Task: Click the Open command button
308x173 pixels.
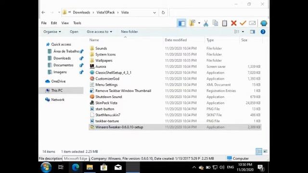Action: pyautogui.click(x=74, y=32)
